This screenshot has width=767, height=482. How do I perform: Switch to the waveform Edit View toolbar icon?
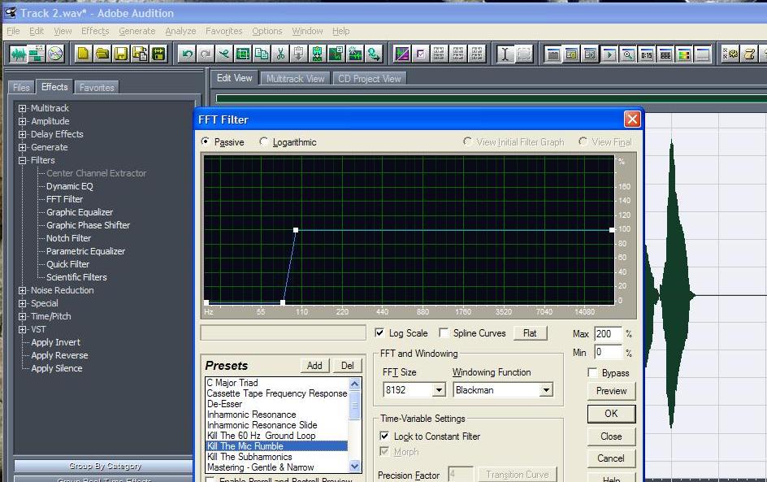pos(18,54)
